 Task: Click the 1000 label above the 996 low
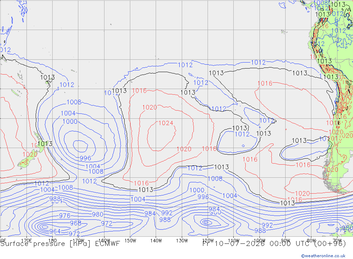[70, 122]
